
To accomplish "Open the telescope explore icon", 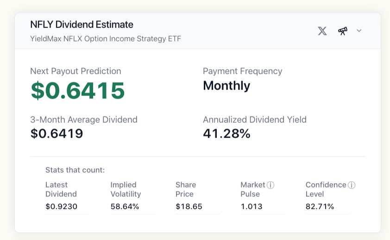I will pos(342,31).
